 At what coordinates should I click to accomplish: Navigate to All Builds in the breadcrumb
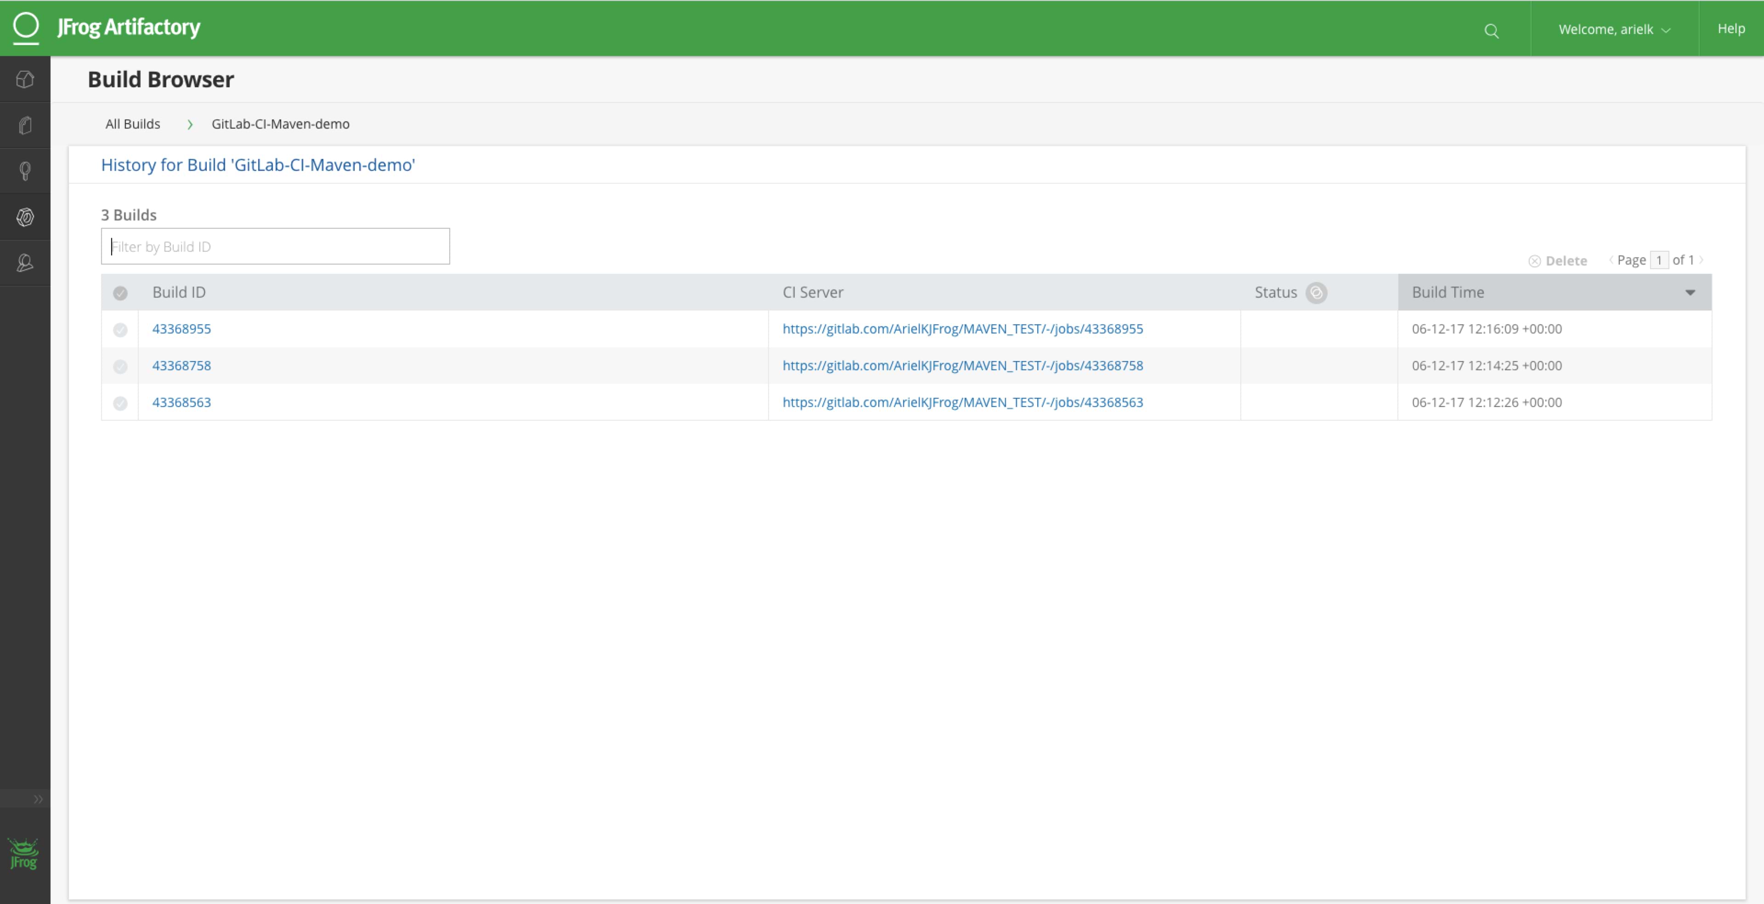[x=133, y=124]
